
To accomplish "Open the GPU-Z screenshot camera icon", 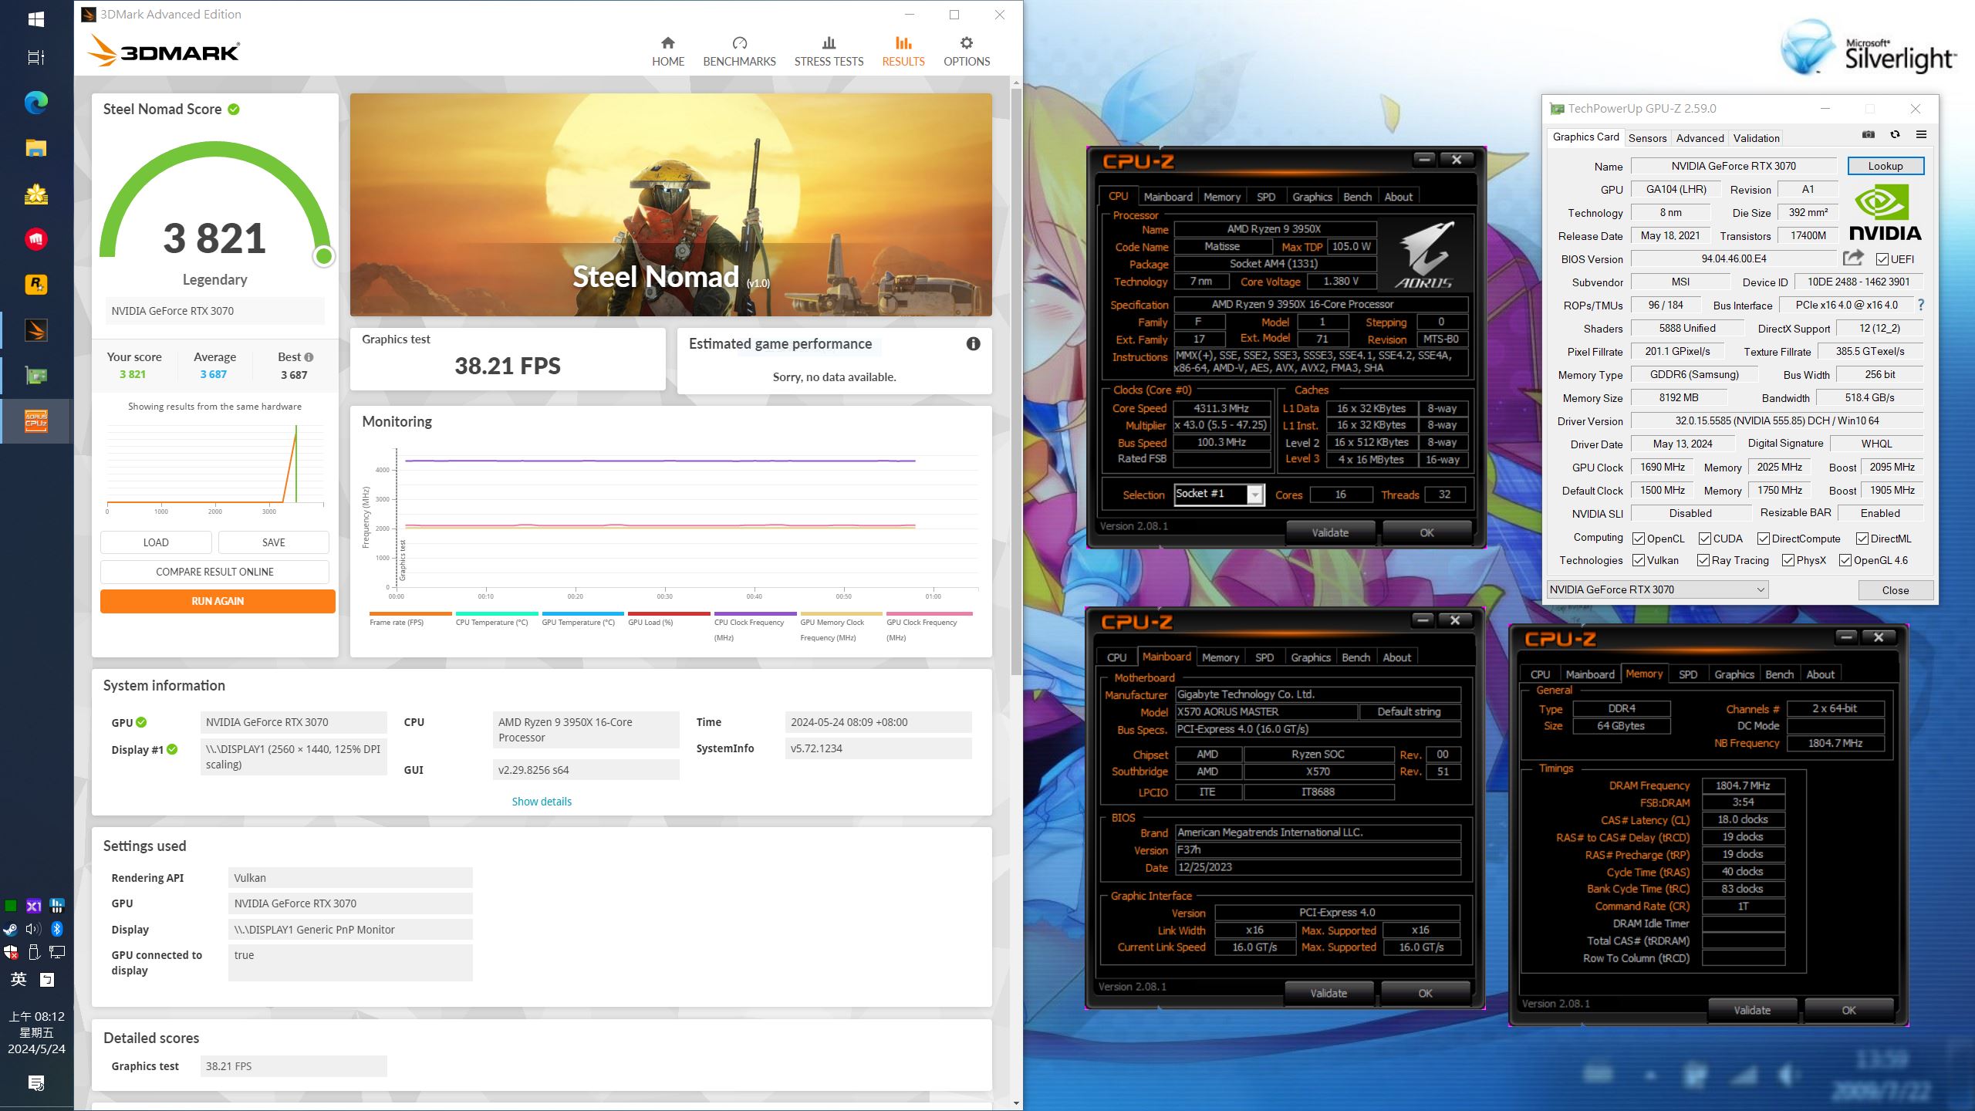I will tap(1868, 135).
